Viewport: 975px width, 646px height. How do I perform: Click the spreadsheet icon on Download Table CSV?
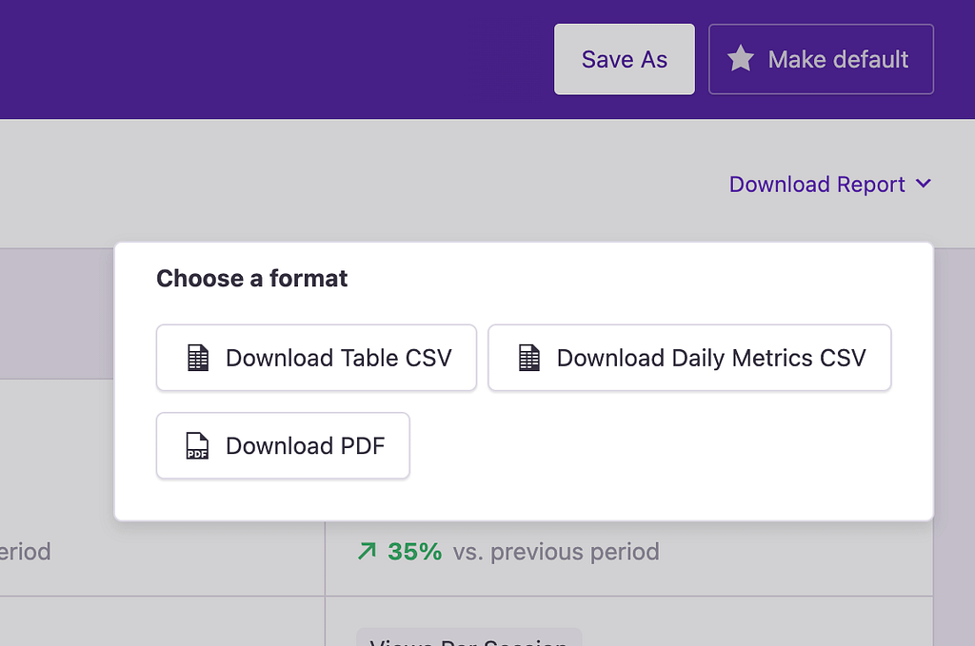click(x=196, y=358)
